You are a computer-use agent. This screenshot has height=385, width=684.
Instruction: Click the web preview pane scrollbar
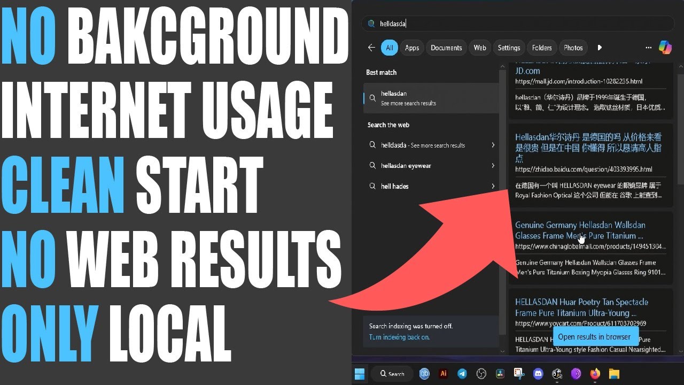(x=680, y=128)
